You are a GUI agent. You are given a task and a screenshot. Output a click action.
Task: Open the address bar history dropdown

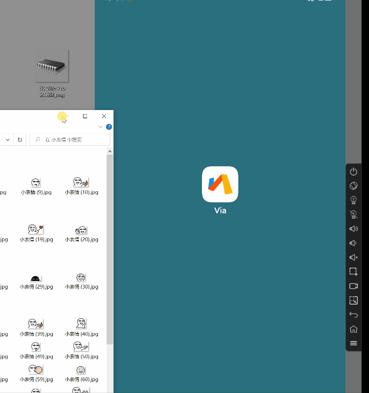[x=8, y=140]
